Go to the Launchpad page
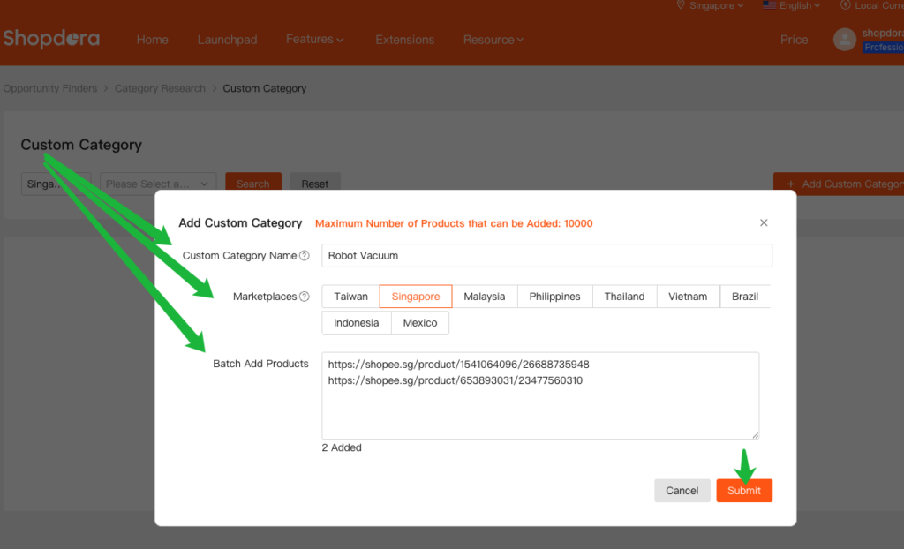The width and height of the screenshot is (904, 549). pyautogui.click(x=227, y=40)
